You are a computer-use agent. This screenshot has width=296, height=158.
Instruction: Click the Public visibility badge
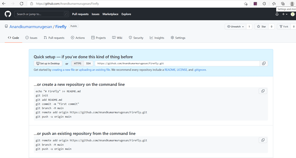pos(74,26)
